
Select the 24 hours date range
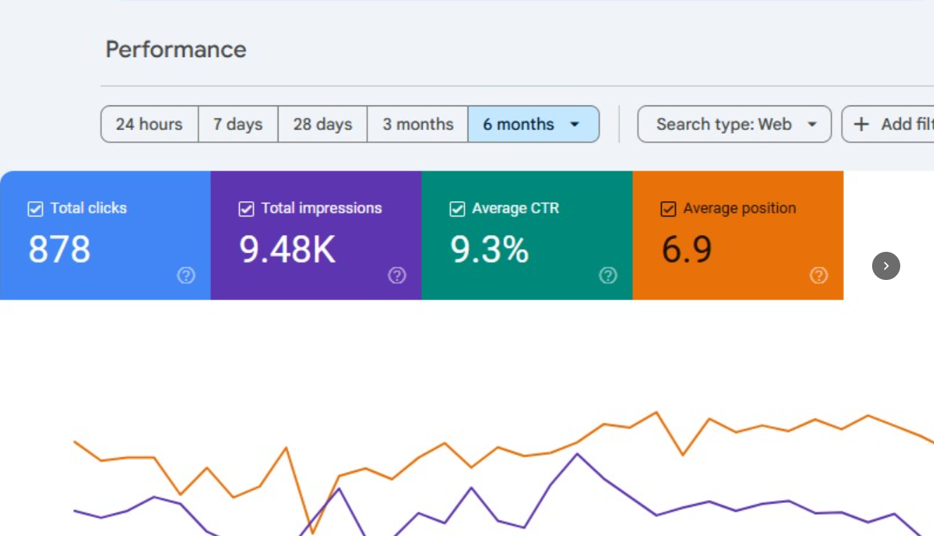pyautogui.click(x=149, y=125)
